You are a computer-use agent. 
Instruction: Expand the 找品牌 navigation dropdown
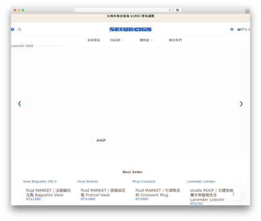116,40
